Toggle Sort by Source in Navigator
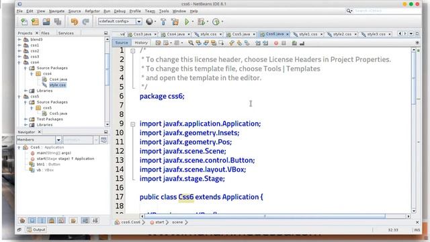Viewport: 430px width, 242px height. coord(95,220)
